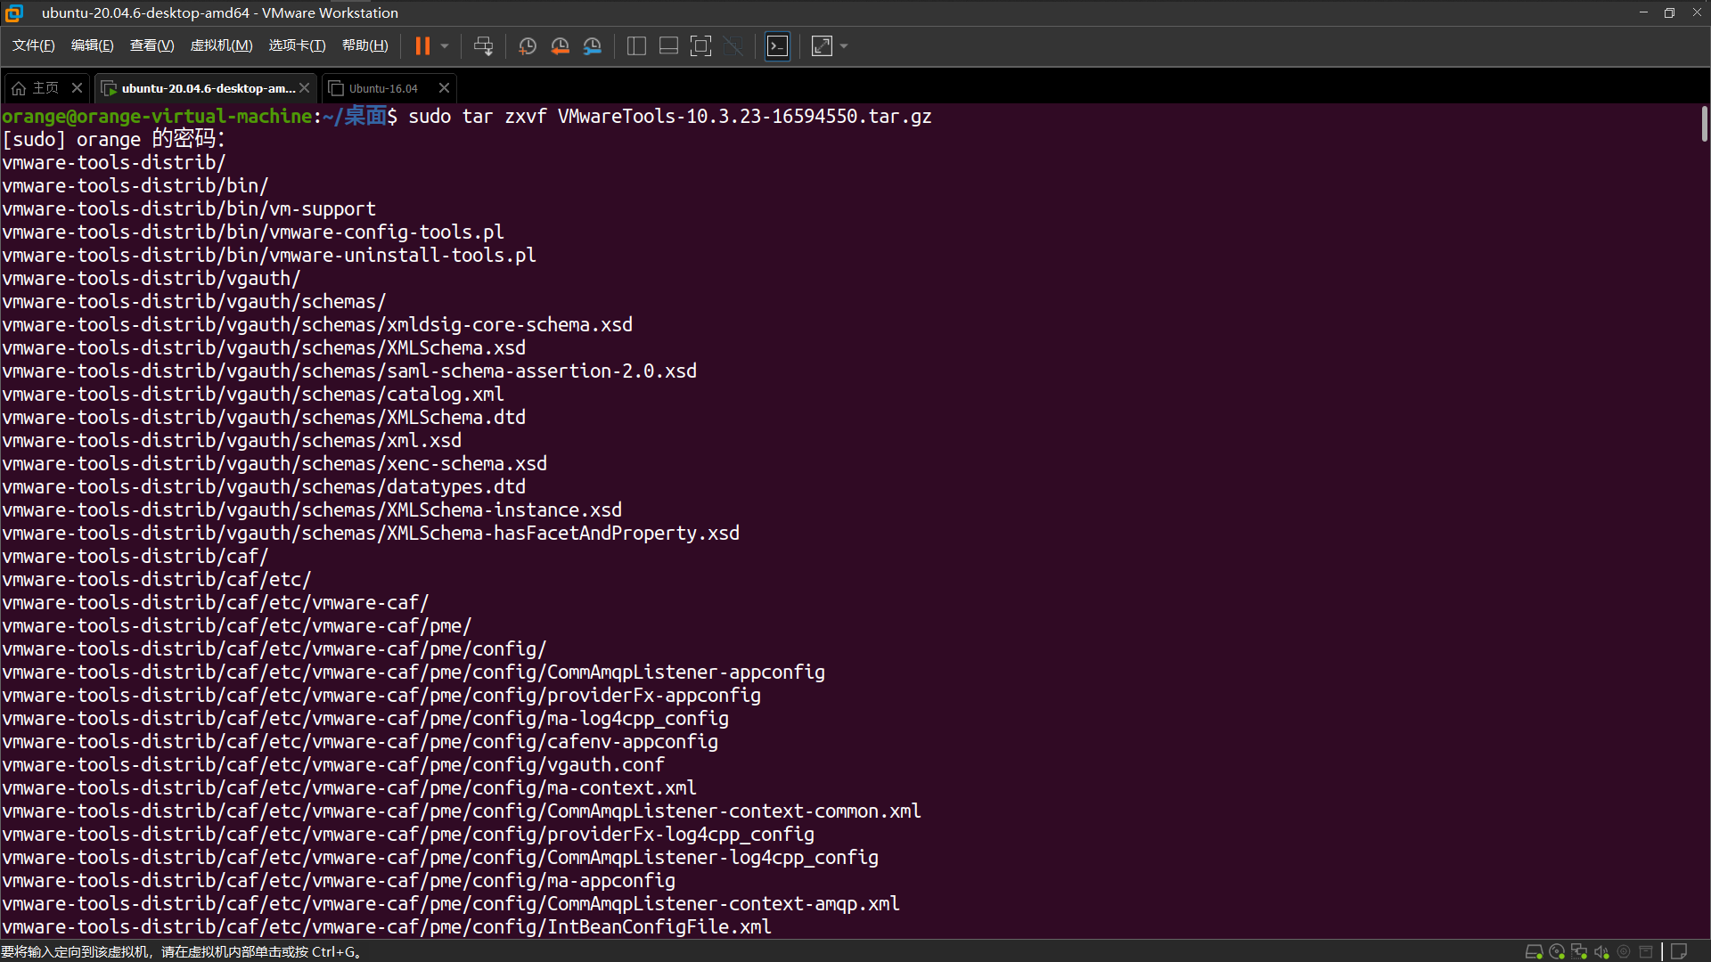Click the stretch guest icon in toolbar

823,45
